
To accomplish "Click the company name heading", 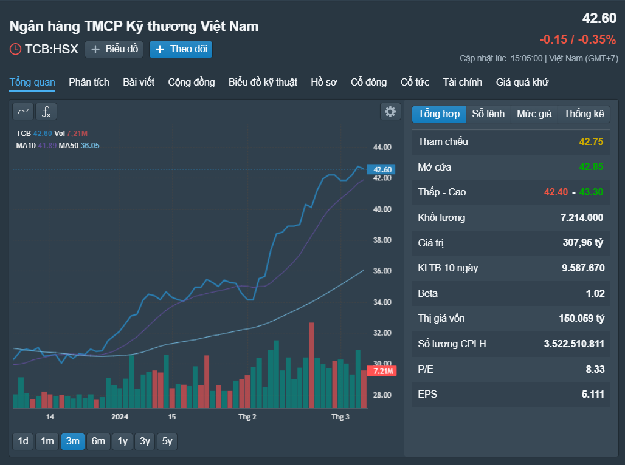I will [134, 26].
